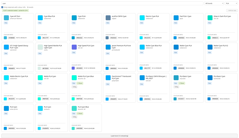Image resolution: width=239 pixels, height=138 pixels.
Task: Click the 1000g tag on PLA Basic Cyan anycubic card
Action: click(x=176, y=87)
